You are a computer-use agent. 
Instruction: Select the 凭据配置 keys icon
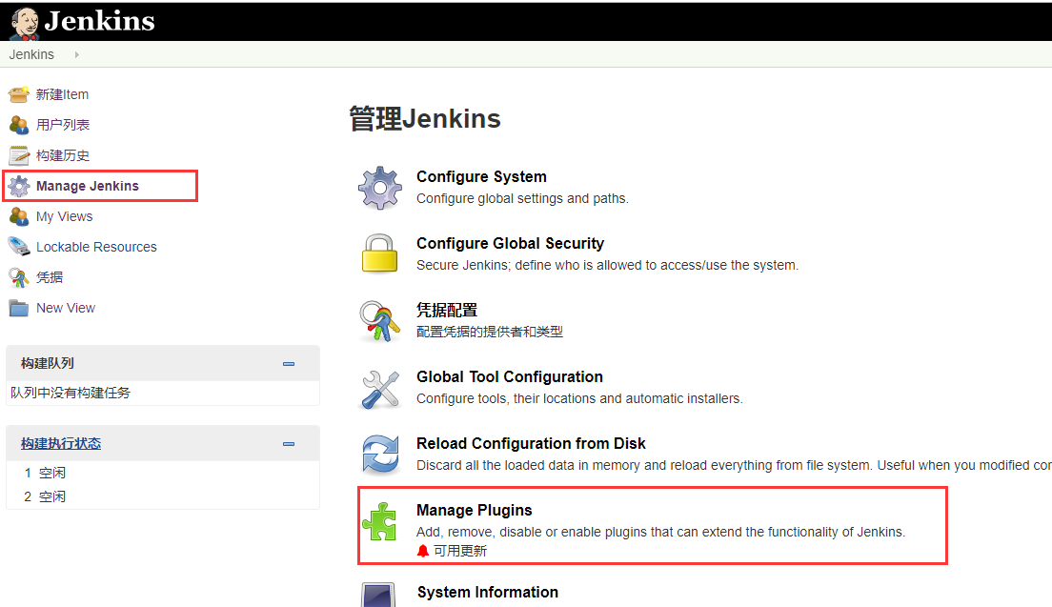[x=380, y=320]
